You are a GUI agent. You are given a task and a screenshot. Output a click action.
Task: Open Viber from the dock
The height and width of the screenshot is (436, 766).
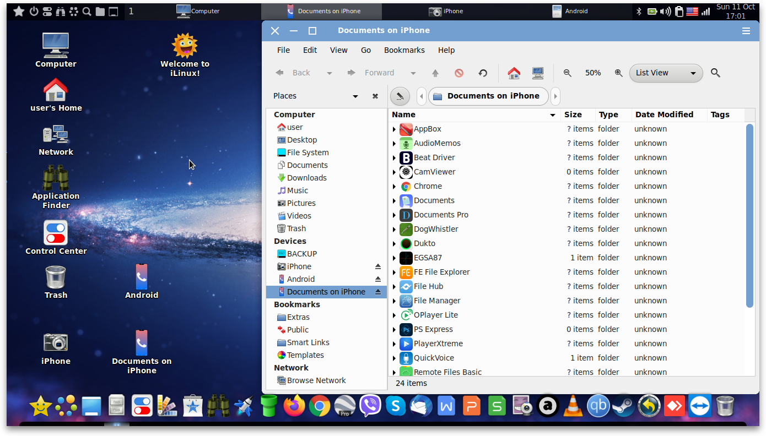pos(370,406)
